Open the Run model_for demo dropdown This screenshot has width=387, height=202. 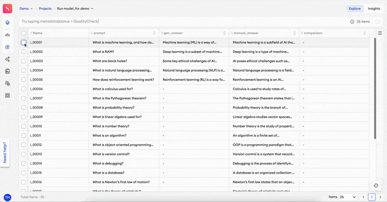[75, 9]
